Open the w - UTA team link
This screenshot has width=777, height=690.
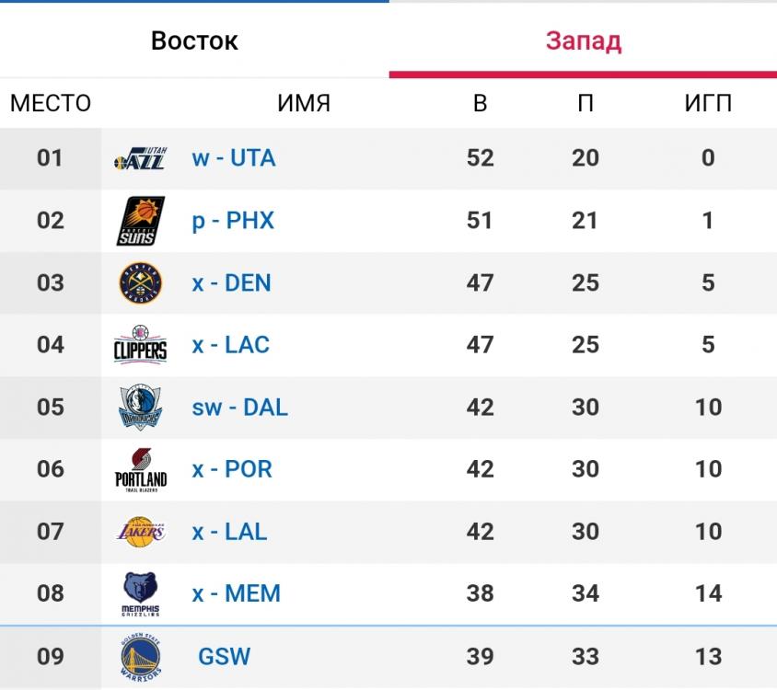tap(234, 158)
